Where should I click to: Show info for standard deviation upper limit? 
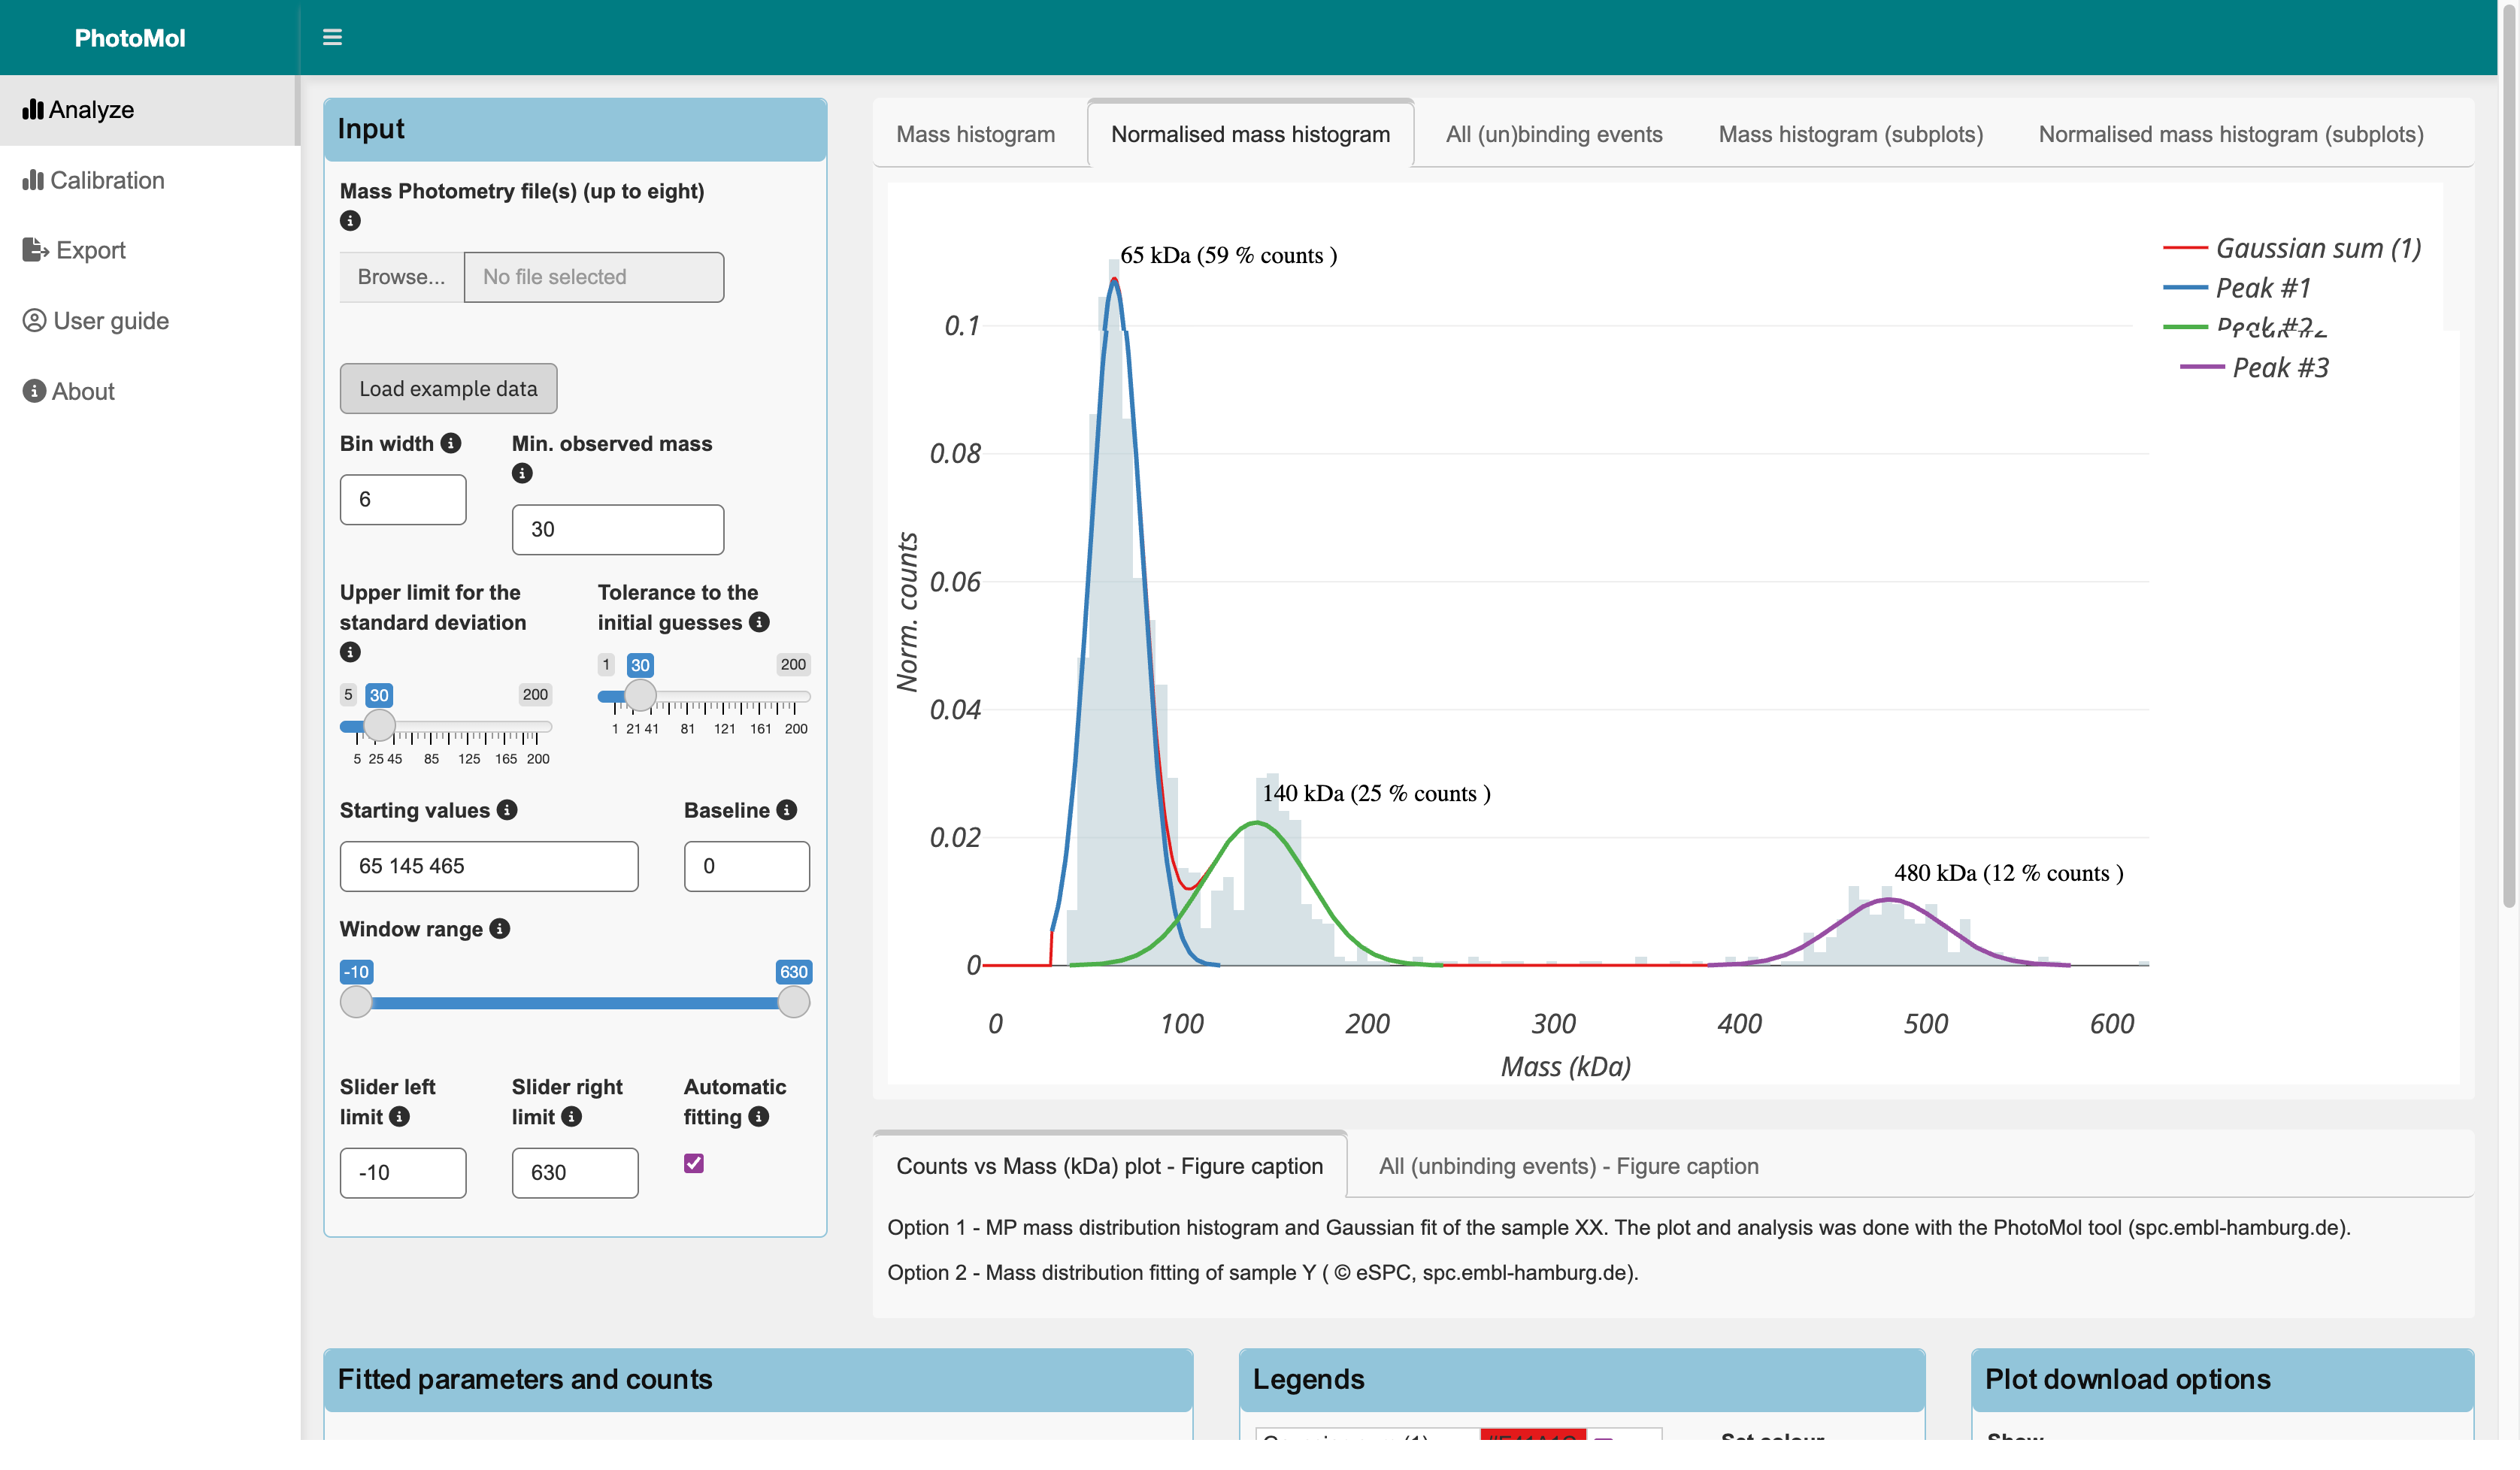pyautogui.click(x=350, y=652)
